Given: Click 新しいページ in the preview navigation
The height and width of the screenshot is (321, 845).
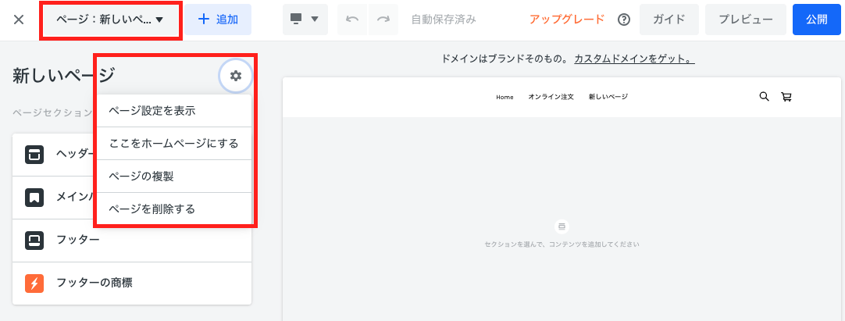Looking at the screenshot, I should click(608, 97).
